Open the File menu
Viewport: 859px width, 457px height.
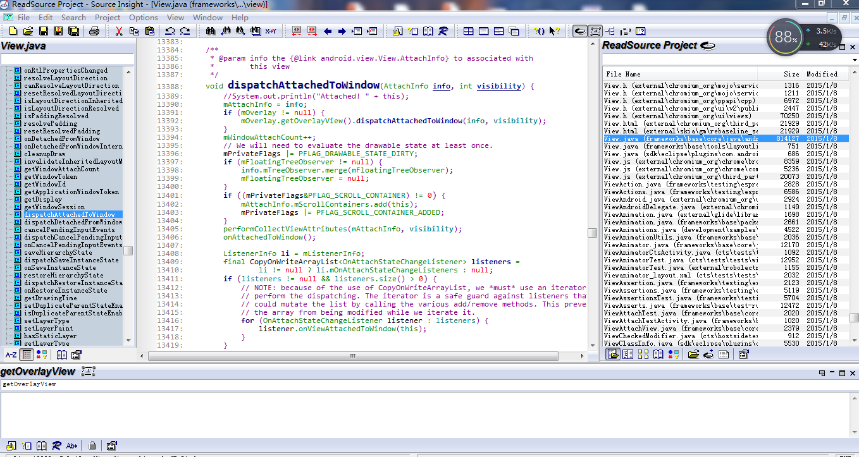(x=23, y=18)
